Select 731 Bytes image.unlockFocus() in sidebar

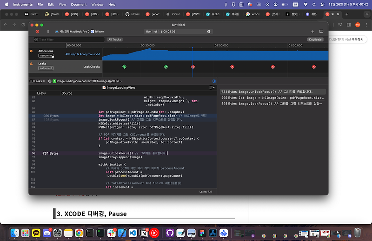(272, 91)
